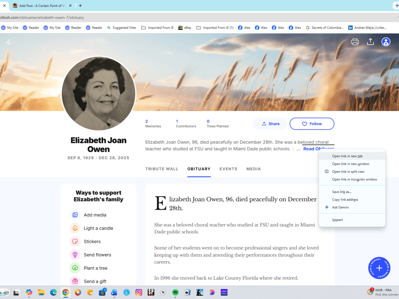Image resolution: width=399 pixels, height=299 pixels.
Task: Go back with the left chevron
Action: tap(9, 42)
